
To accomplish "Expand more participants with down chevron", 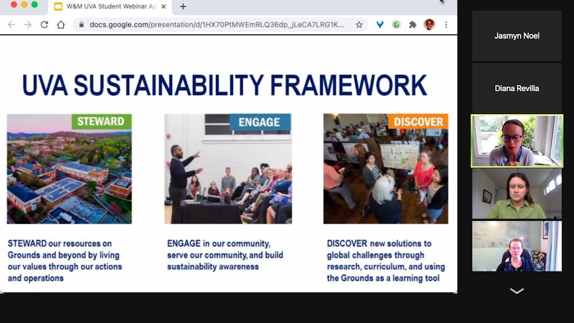I will [517, 291].
